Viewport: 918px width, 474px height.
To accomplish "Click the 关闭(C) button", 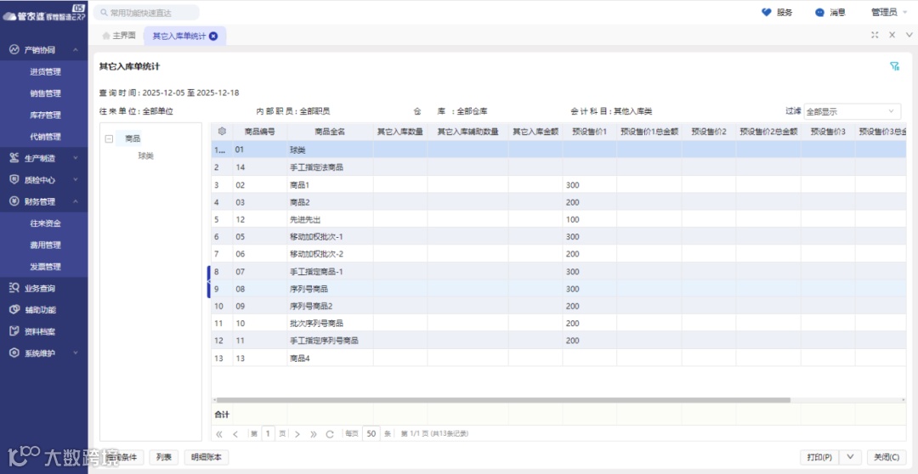I will click(887, 457).
